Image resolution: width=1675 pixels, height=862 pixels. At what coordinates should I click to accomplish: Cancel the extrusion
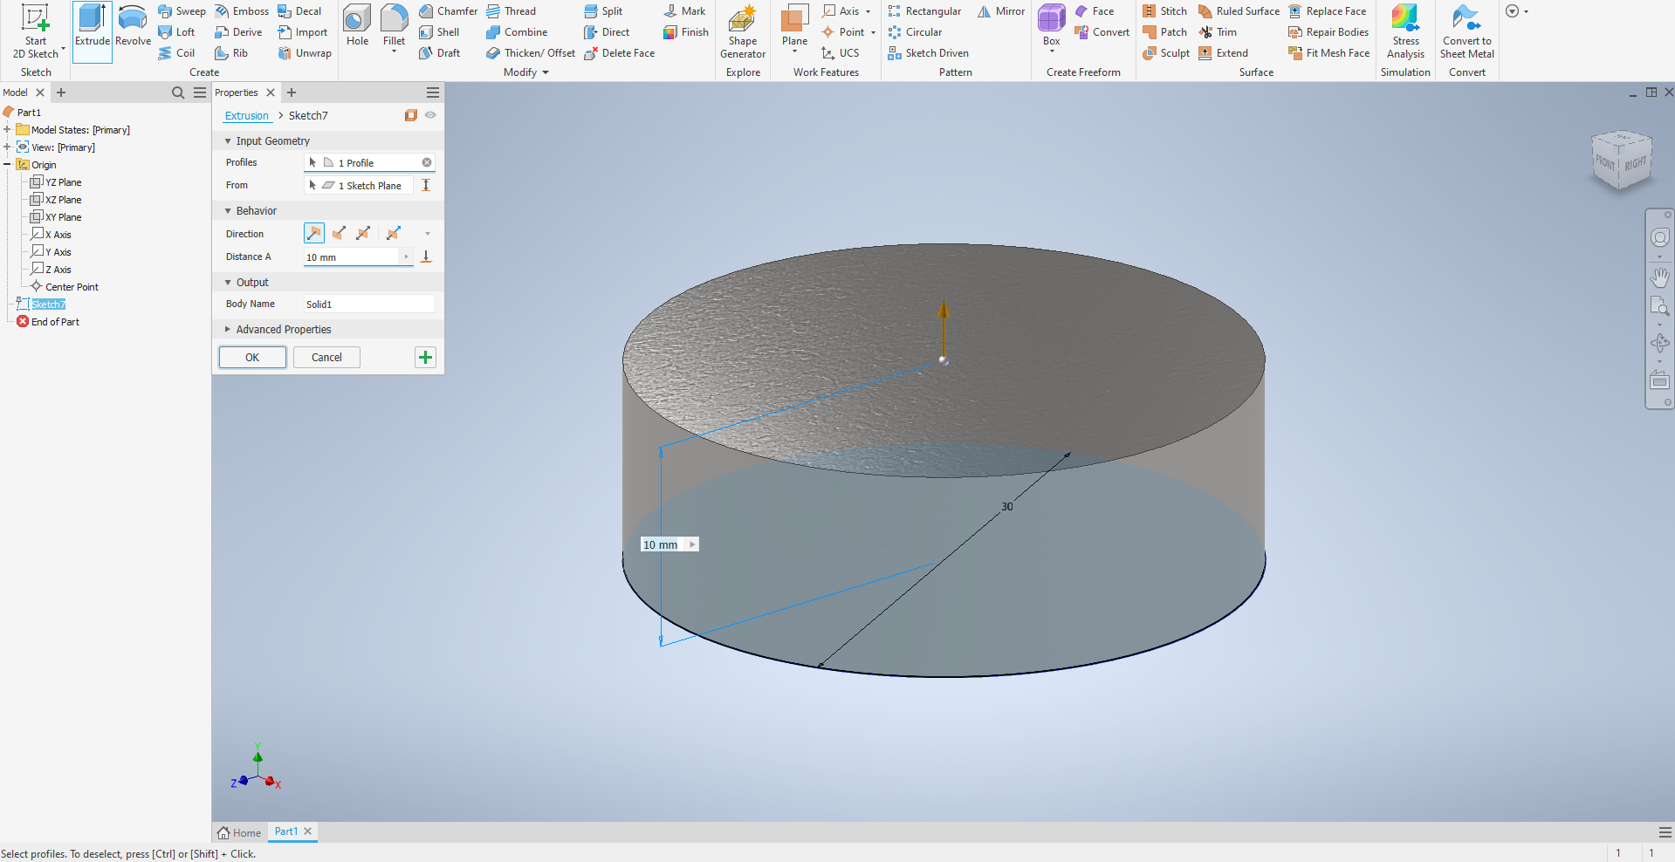coord(326,357)
